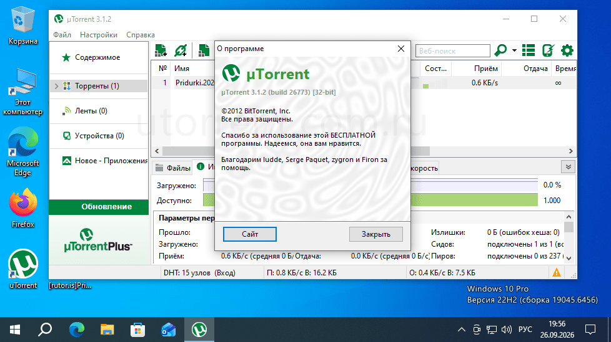Viewport: 611px width, 342px height.
Task: Click the Обновление green banner
Action: 99,207
